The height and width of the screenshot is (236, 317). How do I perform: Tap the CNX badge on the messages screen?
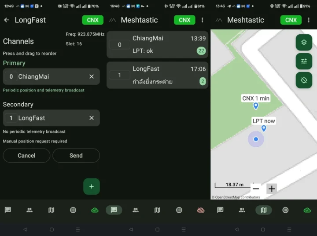click(x=184, y=20)
